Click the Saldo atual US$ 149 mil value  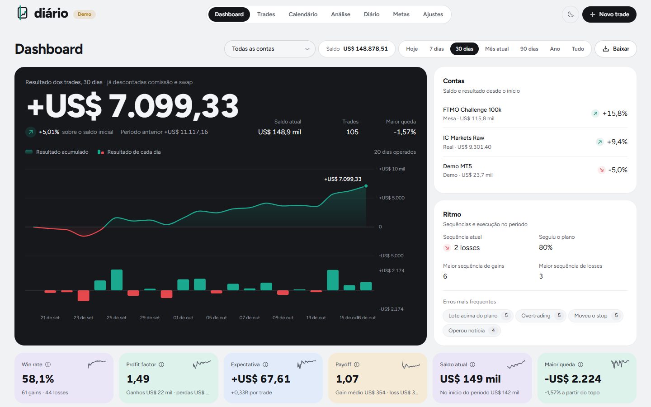(470, 379)
